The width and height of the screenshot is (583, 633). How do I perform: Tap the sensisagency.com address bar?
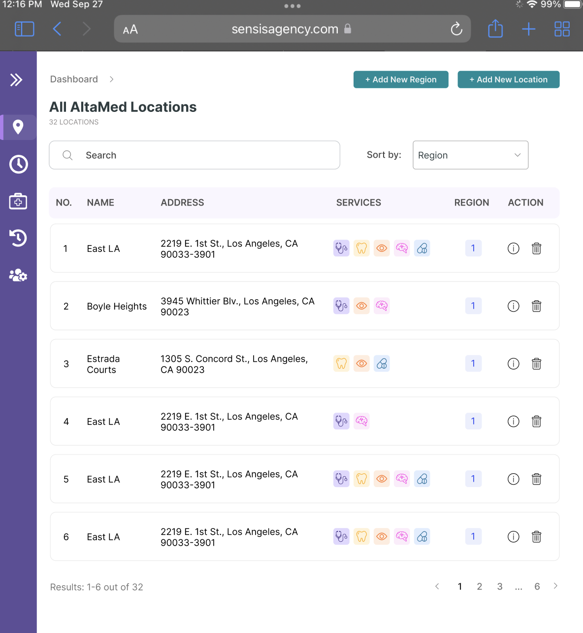coord(292,29)
